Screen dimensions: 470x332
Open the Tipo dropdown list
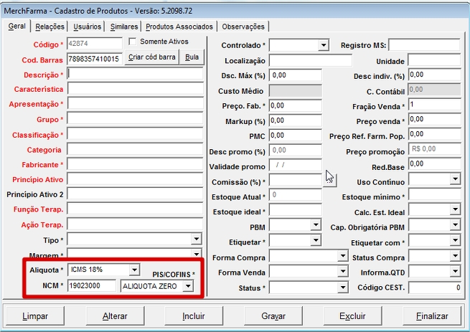coord(197,239)
